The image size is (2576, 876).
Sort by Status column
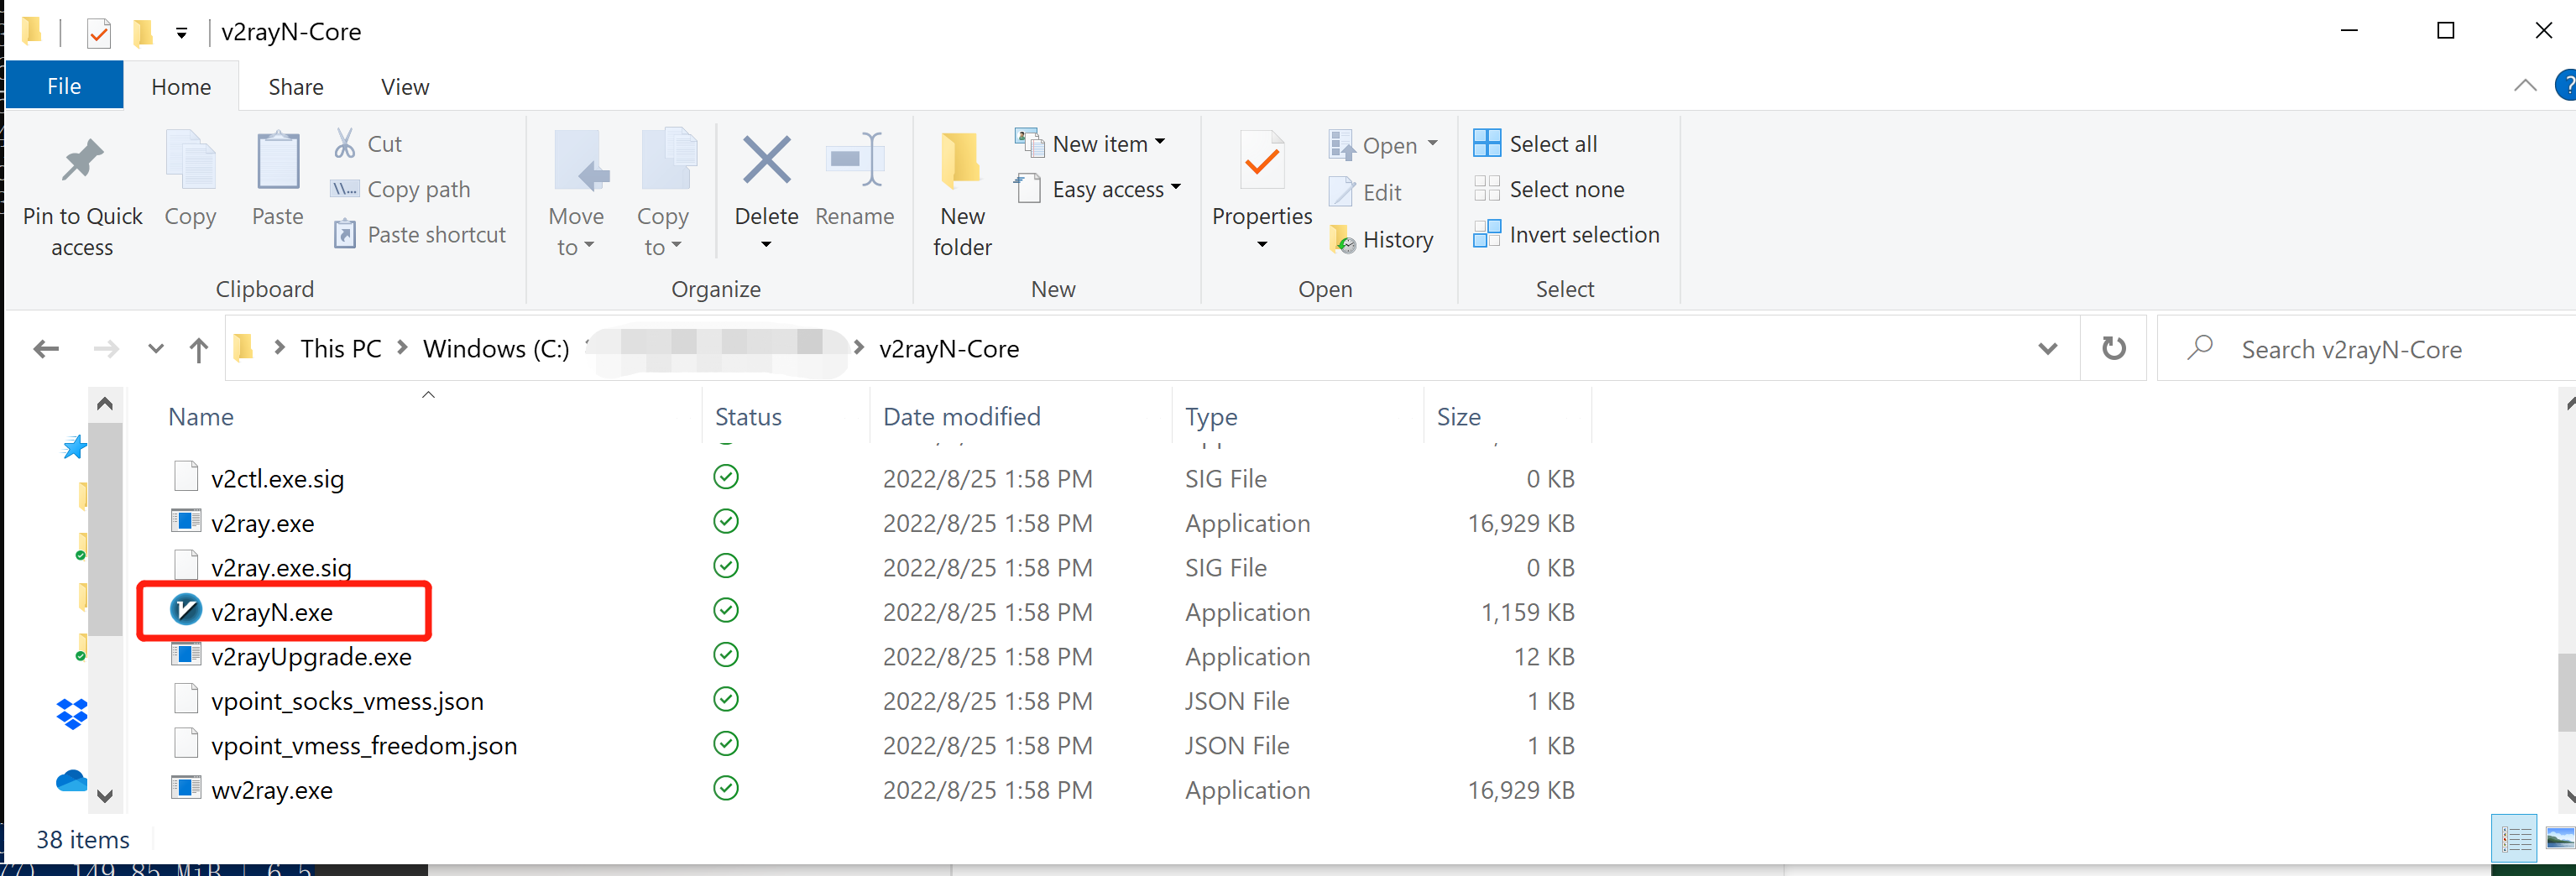(x=748, y=416)
